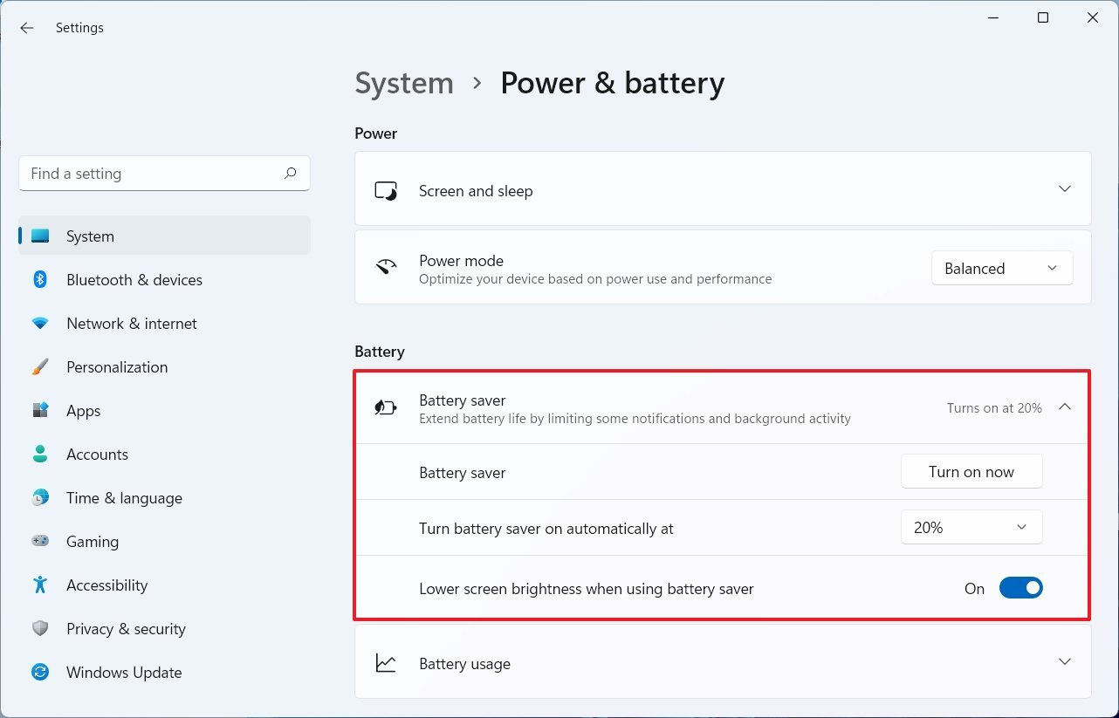
Task: Select the Gaming controller icon
Action: coord(40,541)
